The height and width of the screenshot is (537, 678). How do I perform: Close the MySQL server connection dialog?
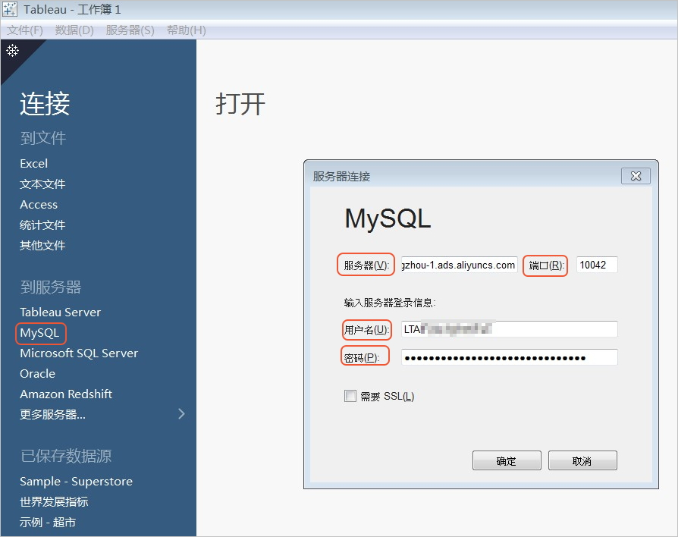pos(636,176)
